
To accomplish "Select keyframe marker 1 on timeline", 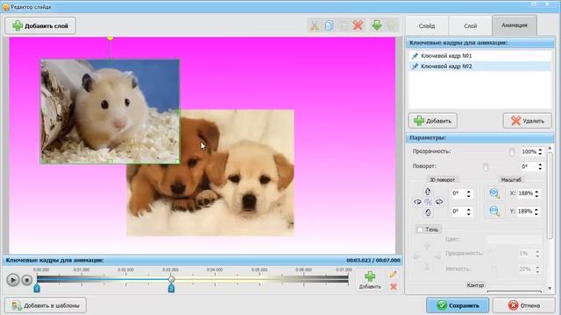I will click(x=37, y=288).
